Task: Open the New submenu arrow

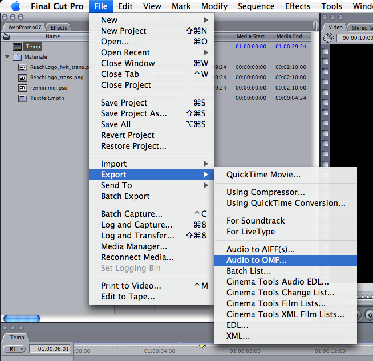Action: tap(206, 20)
